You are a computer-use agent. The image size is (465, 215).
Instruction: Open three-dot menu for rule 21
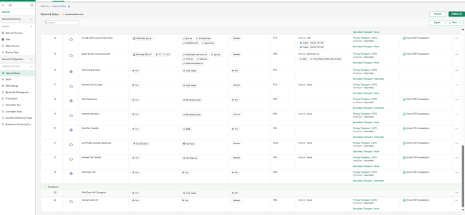[457, 143]
